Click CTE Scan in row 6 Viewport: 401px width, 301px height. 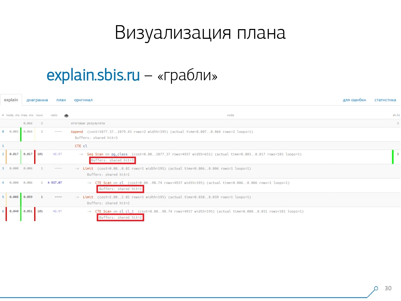(103, 211)
